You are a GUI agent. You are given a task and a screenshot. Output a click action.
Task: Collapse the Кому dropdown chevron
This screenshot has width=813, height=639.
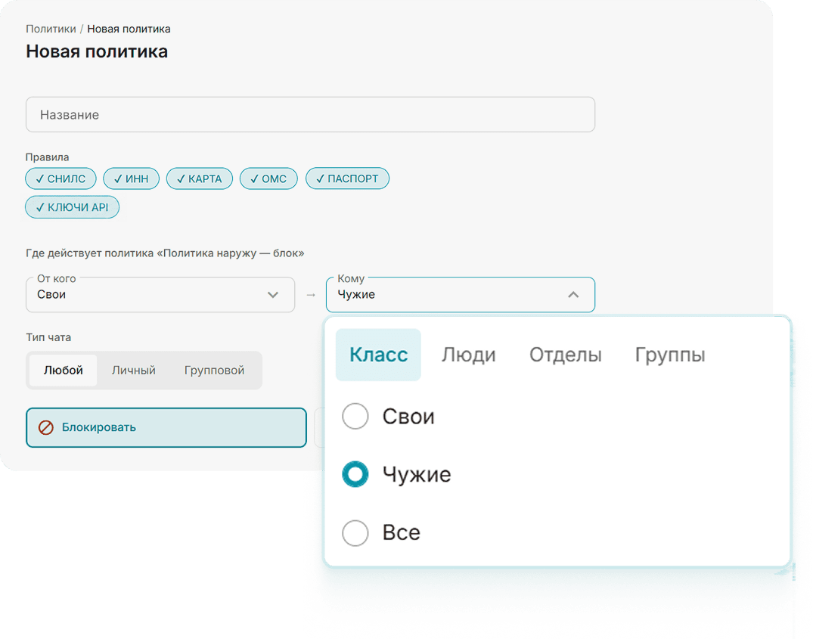point(573,295)
